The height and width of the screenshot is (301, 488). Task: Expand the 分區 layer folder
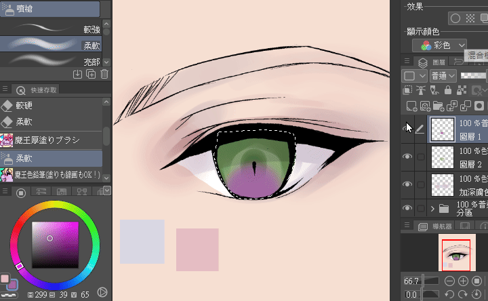432,209
